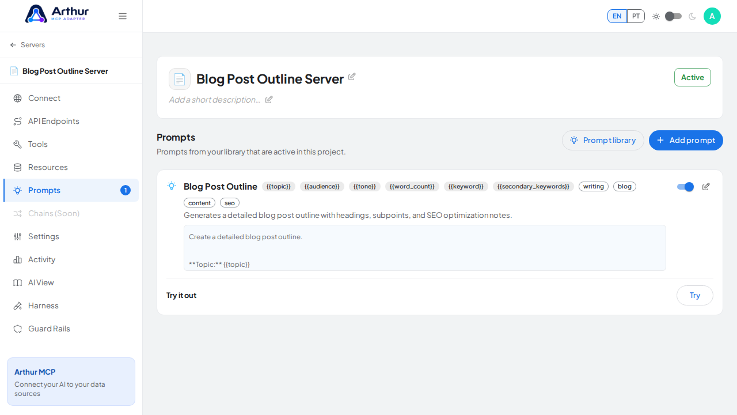Click the API Endpoints sidebar icon
This screenshot has width=737, height=415.
18,121
